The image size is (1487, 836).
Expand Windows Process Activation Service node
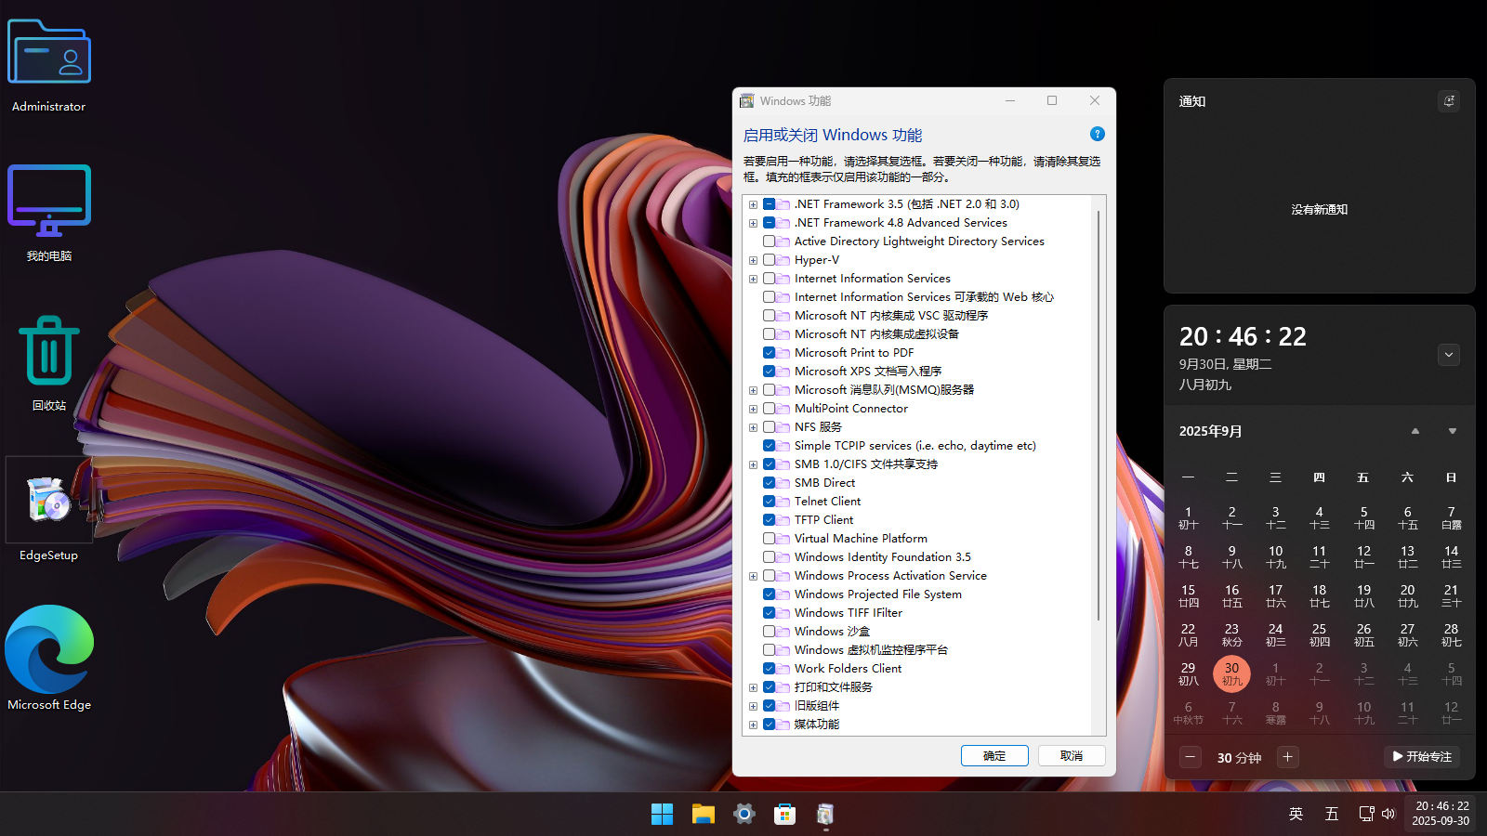(x=753, y=576)
